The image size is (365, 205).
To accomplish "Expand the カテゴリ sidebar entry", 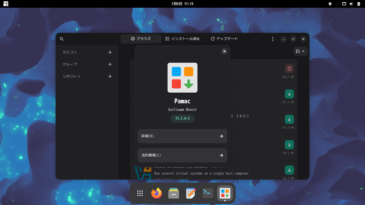I will (x=87, y=52).
